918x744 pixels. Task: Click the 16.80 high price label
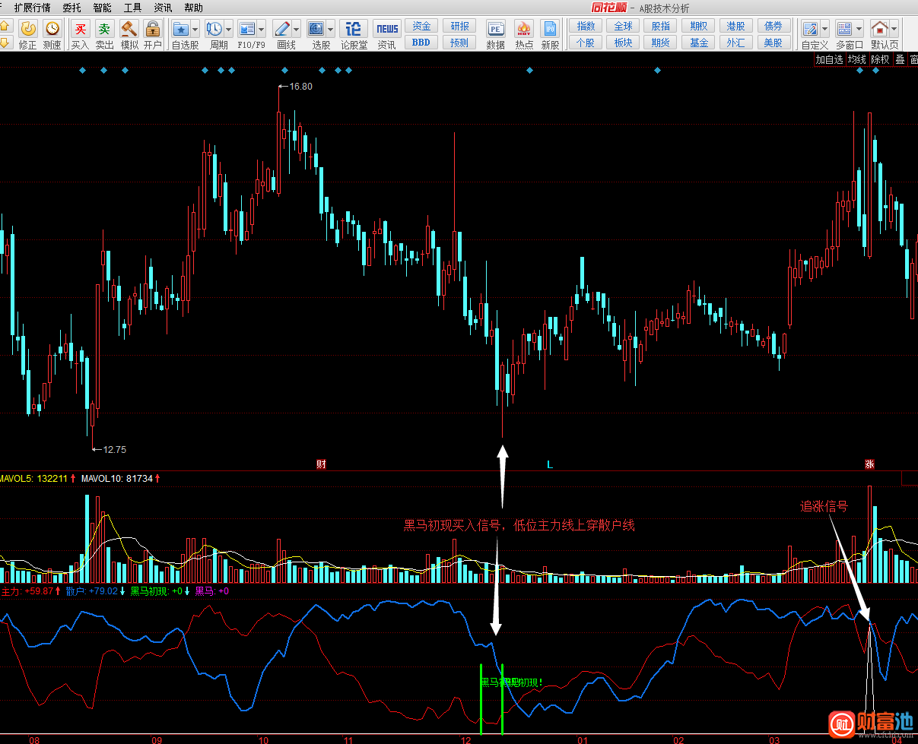pos(300,87)
